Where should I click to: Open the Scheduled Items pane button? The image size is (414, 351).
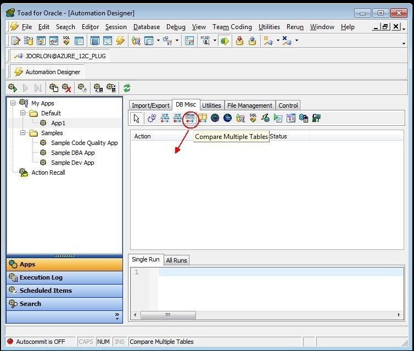pyautogui.click(x=64, y=291)
